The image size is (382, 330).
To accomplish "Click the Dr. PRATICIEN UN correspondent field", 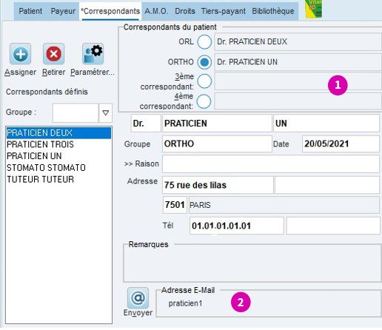I will click(298, 62).
